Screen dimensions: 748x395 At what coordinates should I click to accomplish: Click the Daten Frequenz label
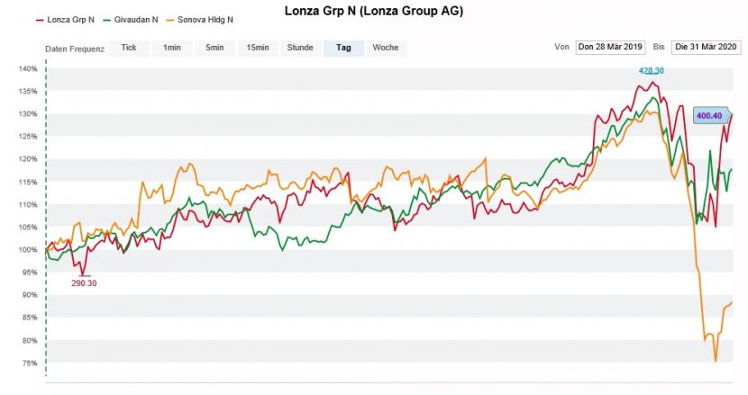[x=75, y=49]
